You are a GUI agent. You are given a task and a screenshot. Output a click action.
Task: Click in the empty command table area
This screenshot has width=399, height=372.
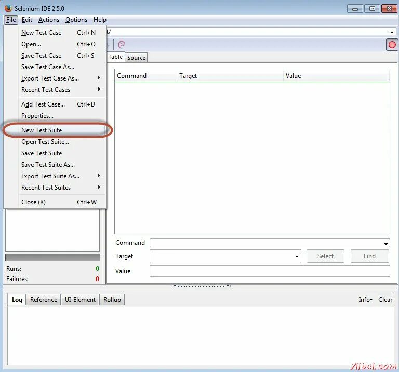[252, 158]
